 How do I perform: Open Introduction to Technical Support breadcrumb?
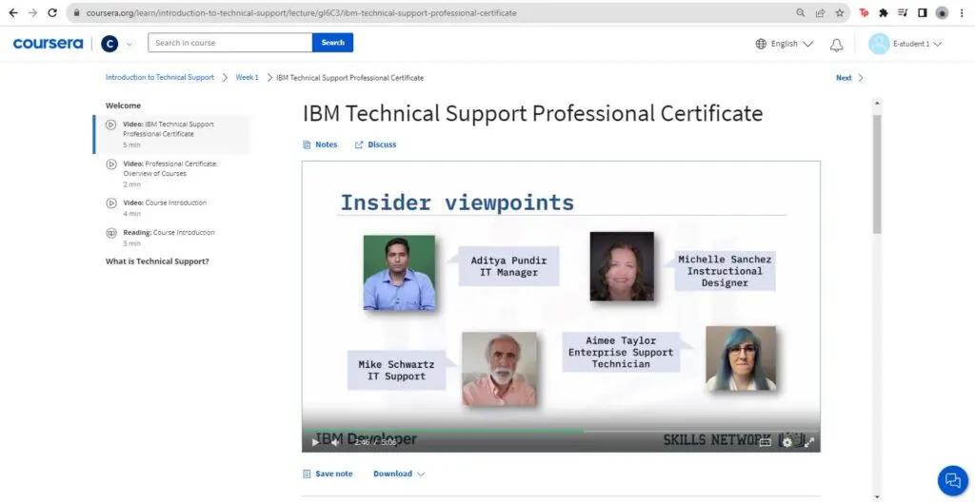[x=160, y=78]
